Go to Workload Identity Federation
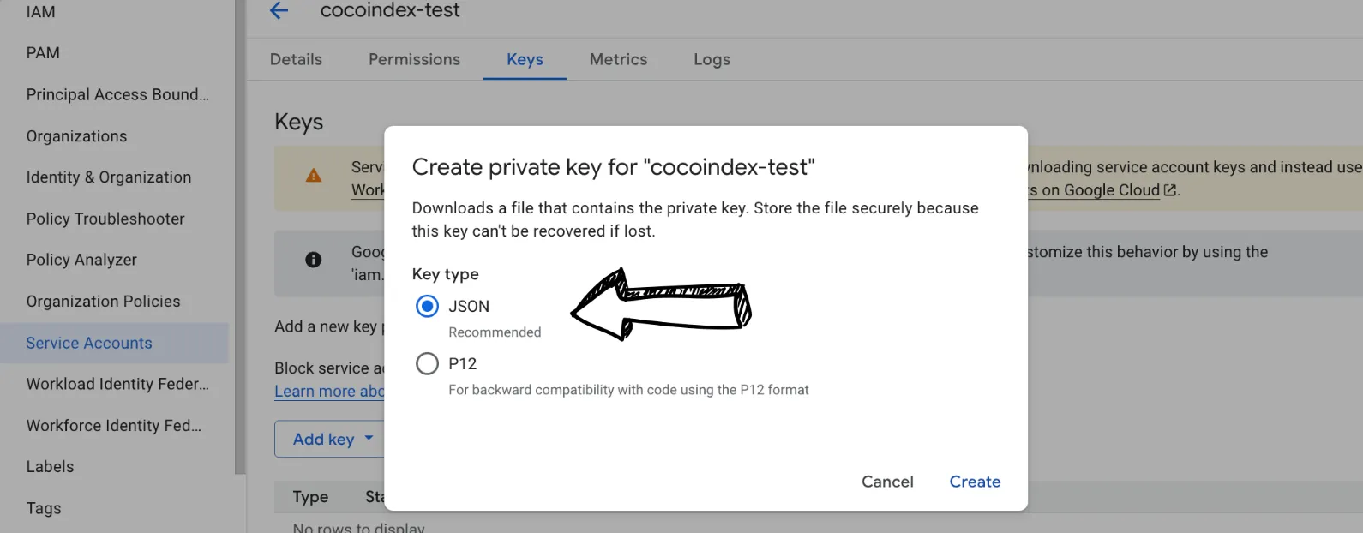This screenshot has height=533, width=1363. point(117,384)
